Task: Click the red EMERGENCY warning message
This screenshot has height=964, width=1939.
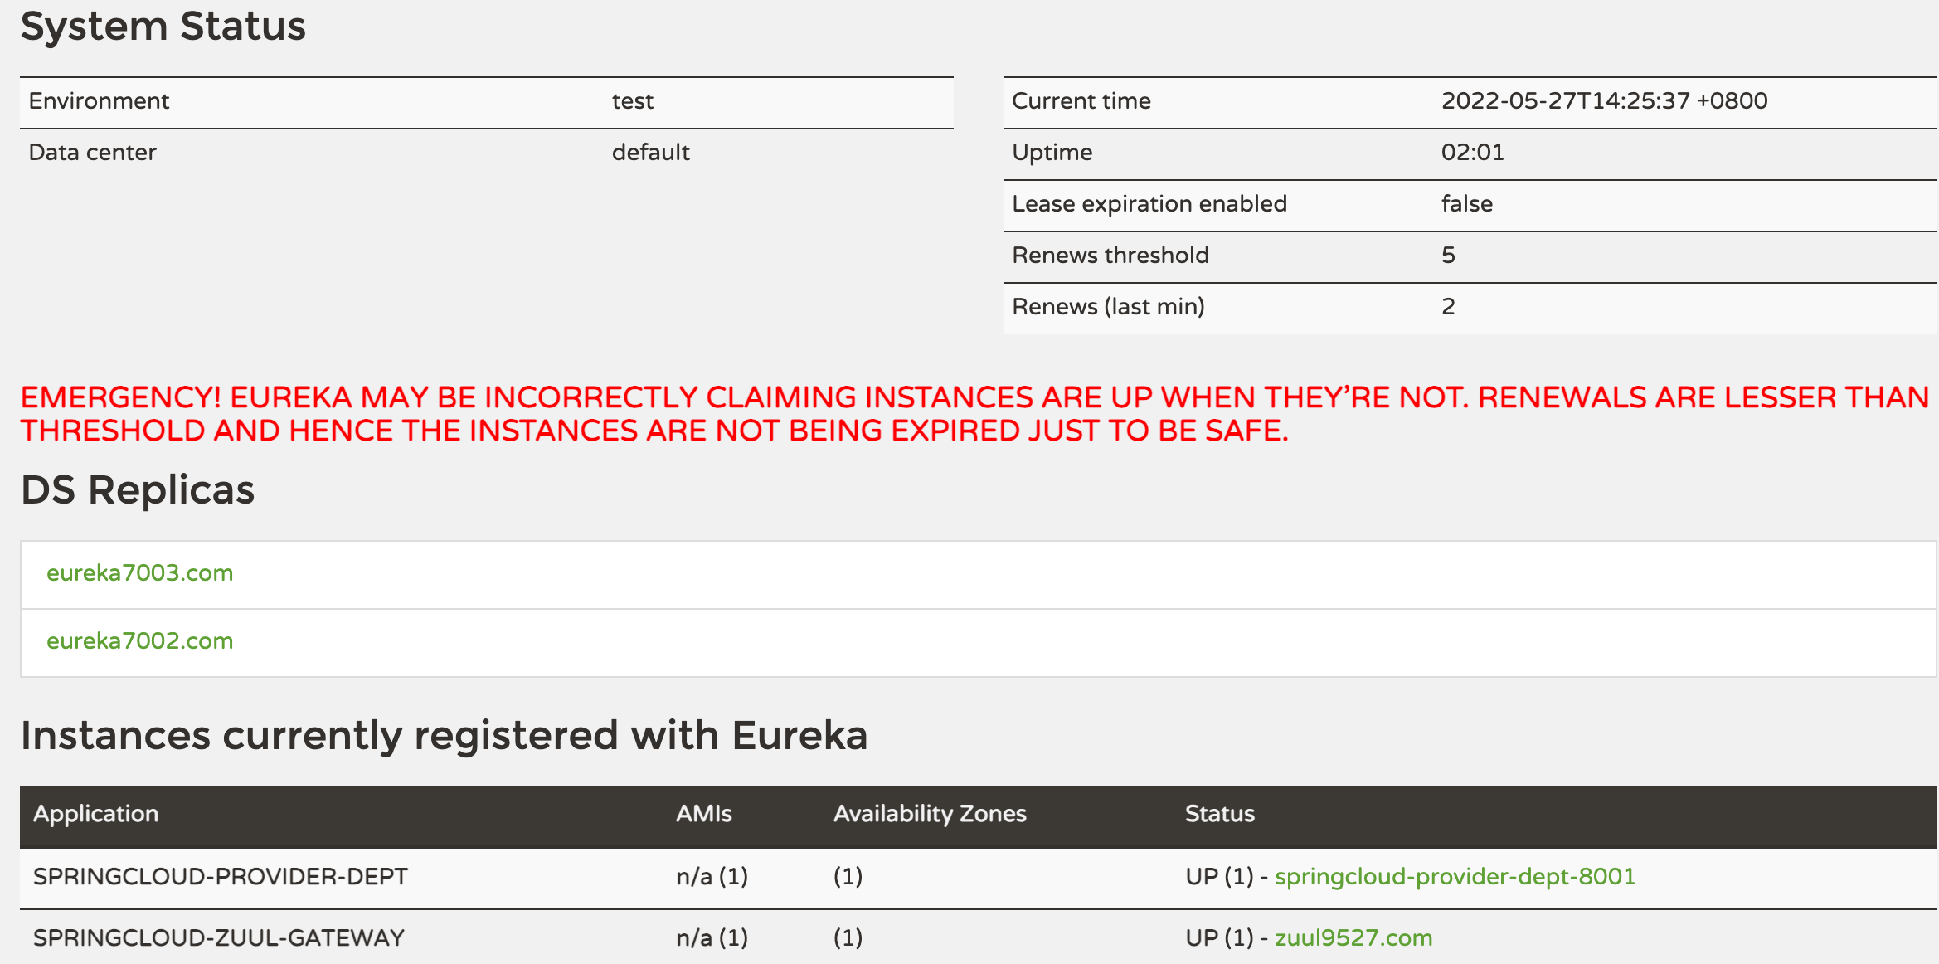Action: (974, 414)
